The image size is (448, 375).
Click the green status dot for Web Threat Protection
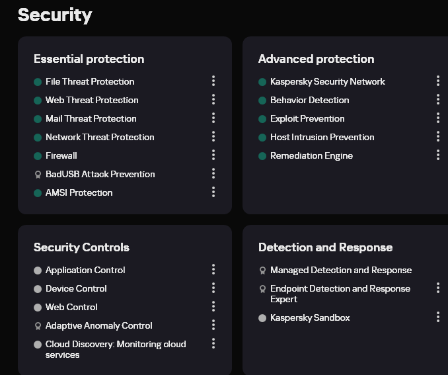click(38, 101)
